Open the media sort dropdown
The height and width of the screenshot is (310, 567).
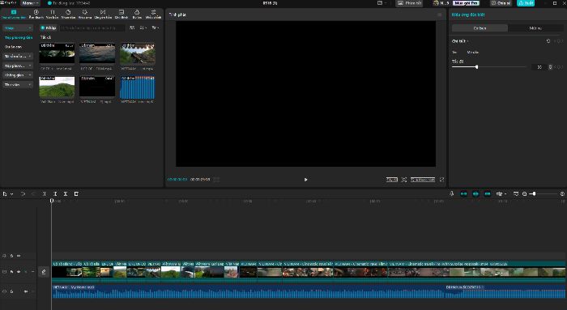click(143, 28)
